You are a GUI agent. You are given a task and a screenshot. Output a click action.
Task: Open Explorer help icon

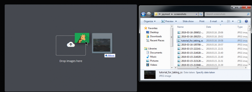click(x=246, y=21)
